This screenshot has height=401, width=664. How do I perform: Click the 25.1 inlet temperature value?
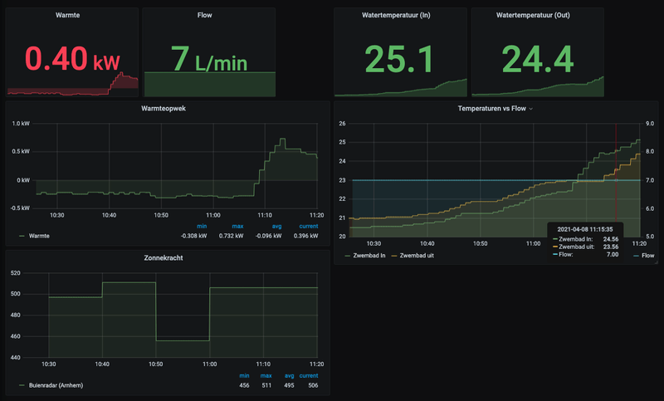point(400,59)
